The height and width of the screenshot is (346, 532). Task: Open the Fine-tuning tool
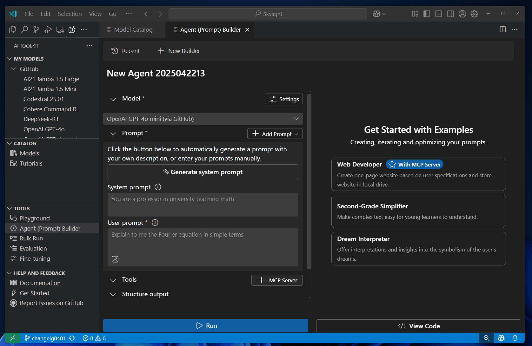pyautogui.click(x=34, y=258)
